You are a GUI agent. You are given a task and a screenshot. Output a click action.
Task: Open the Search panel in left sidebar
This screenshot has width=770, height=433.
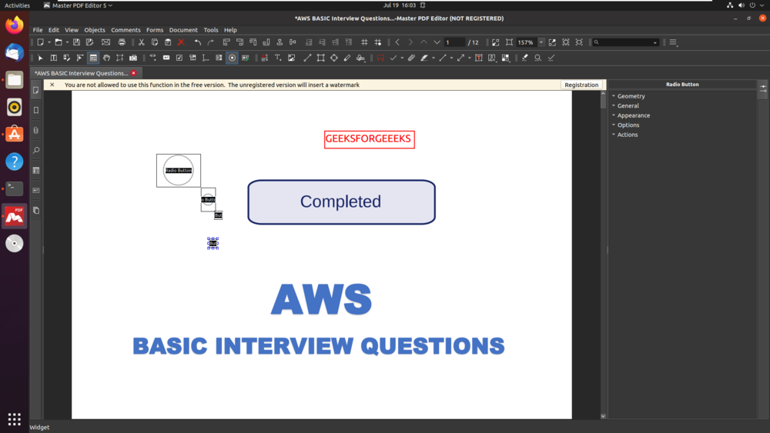coord(36,150)
